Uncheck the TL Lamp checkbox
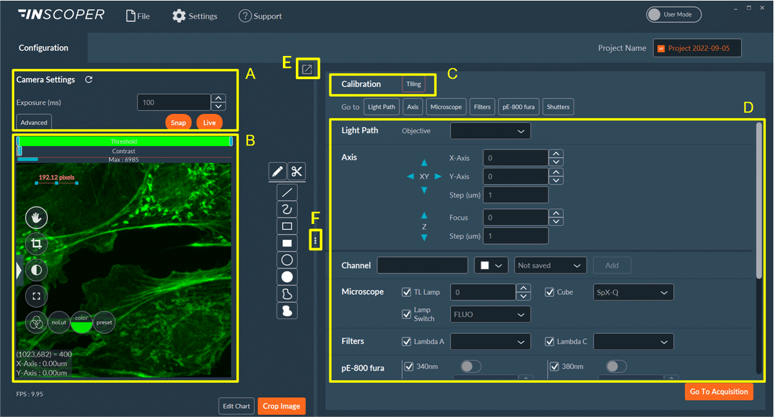 pyautogui.click(x=407, y=292)
